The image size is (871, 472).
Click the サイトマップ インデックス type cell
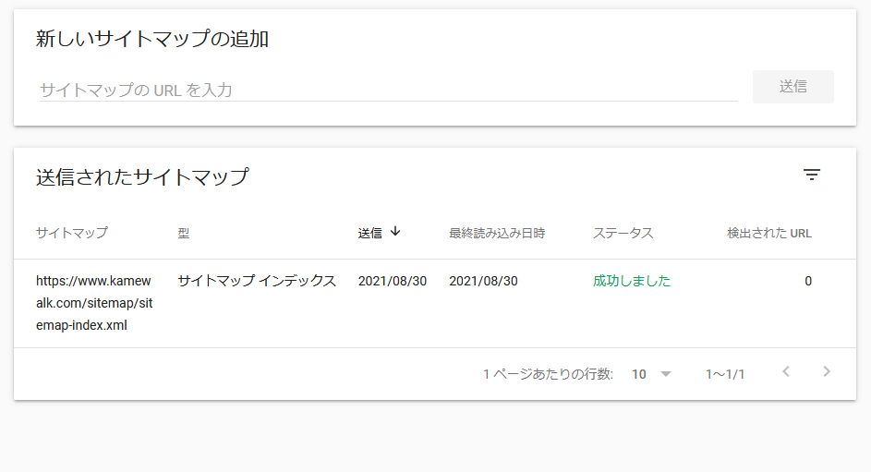(257, 281)
